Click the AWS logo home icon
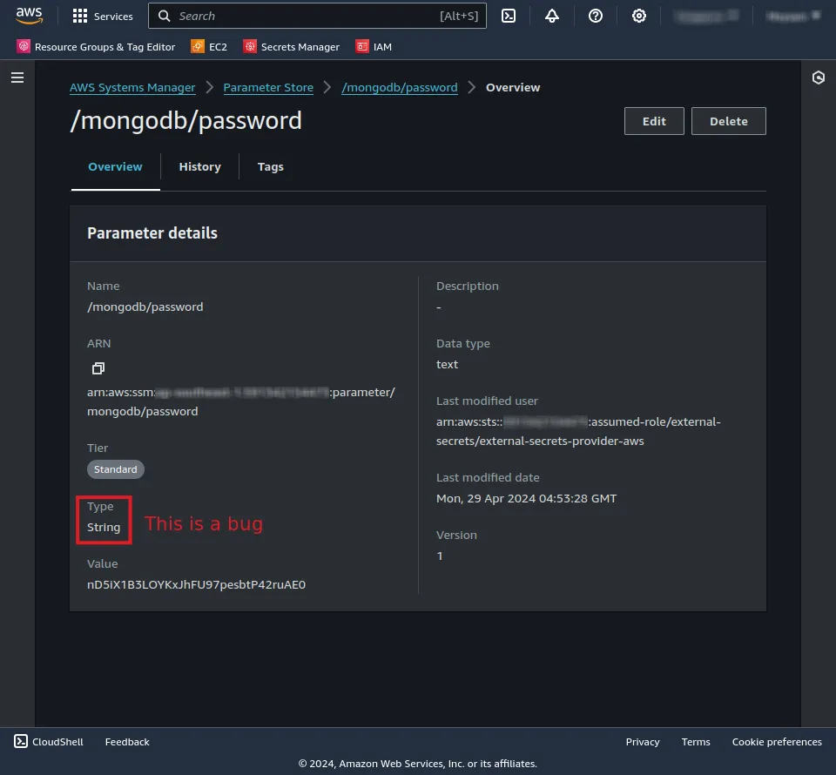Image resolution: width=836 pixels, height=775 pixels. click(x=29, y=16)
